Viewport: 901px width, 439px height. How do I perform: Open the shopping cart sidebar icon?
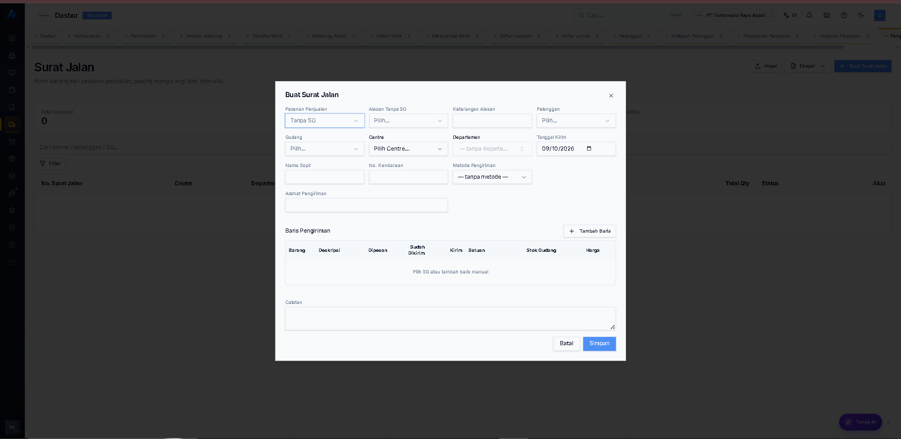pyautogui.click(x=12, y=142)
